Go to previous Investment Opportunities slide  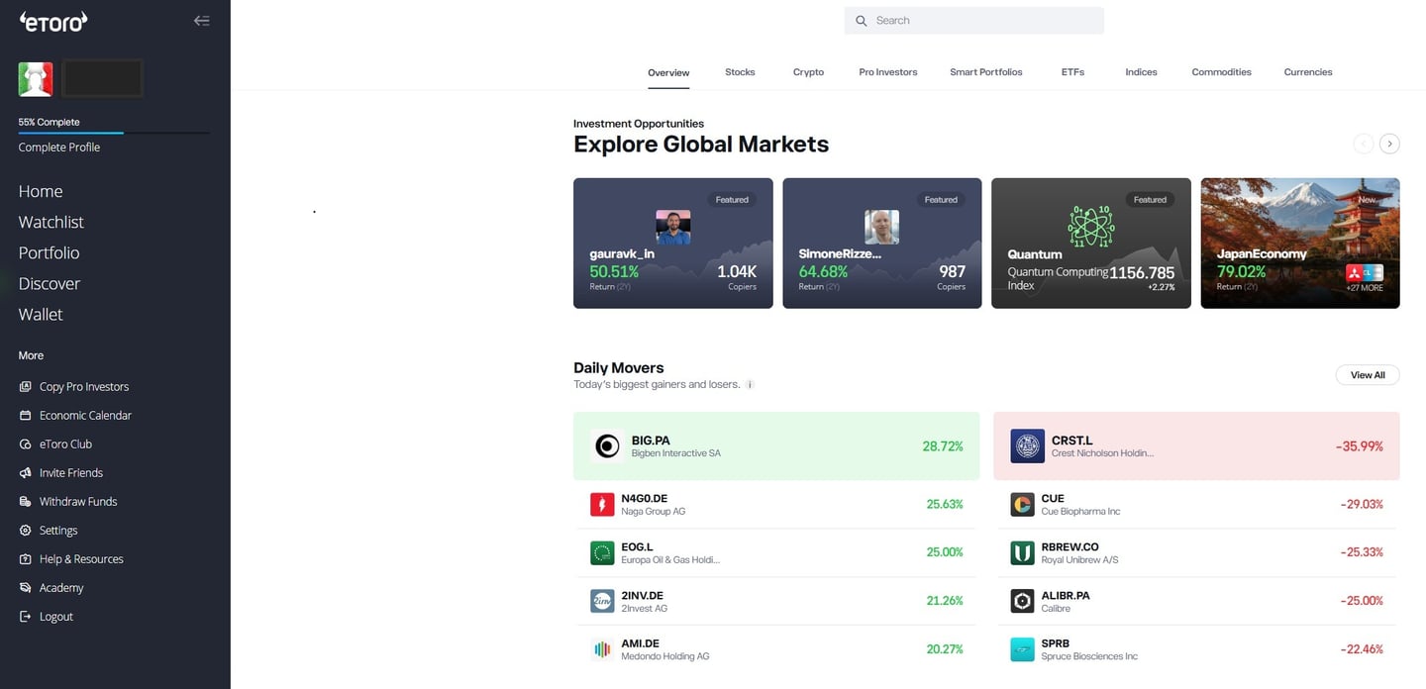(x=1364, y=144)
